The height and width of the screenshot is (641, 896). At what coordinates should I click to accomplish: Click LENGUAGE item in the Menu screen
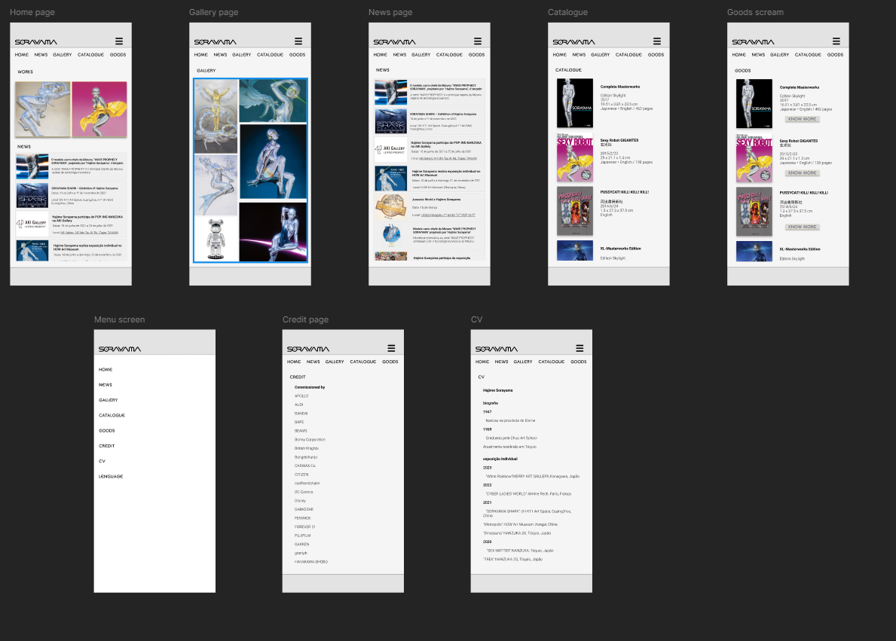(x=111, y=477)
